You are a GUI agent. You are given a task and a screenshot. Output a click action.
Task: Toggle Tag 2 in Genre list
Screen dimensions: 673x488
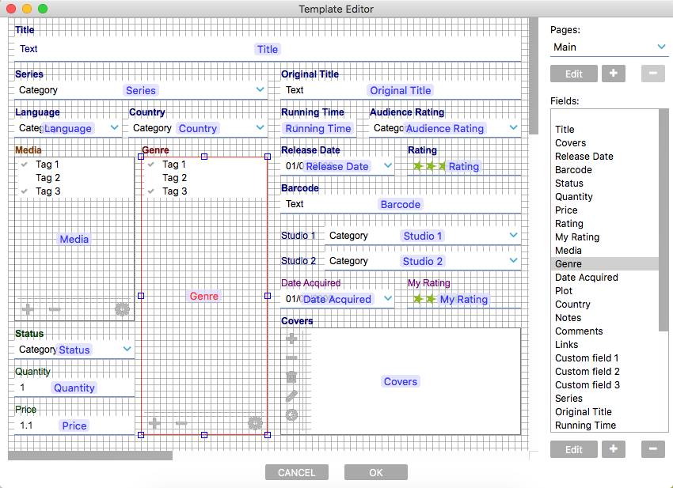pos(174,177)
